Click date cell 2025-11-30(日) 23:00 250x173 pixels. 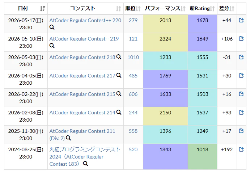(x=26, y=135)
